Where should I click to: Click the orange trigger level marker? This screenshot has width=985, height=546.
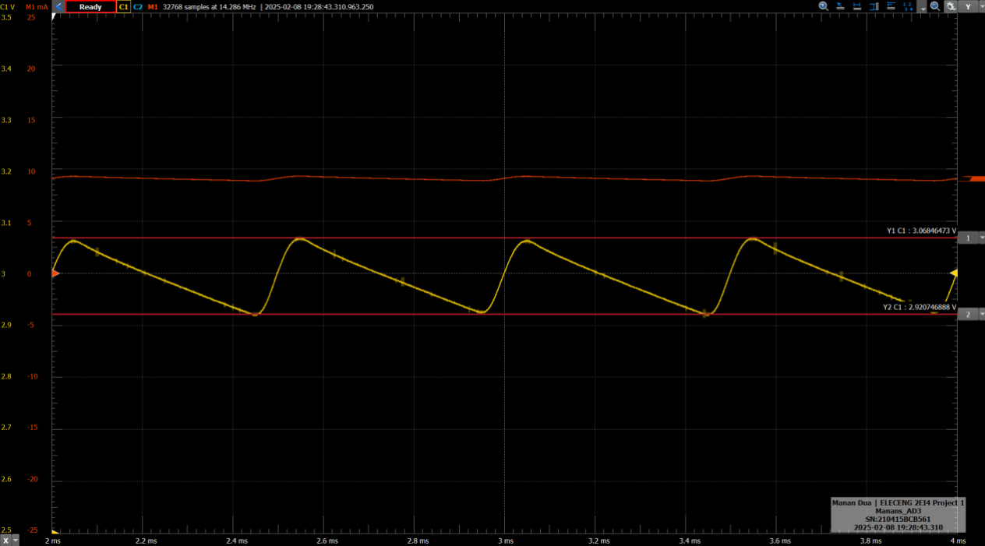click(x=53, y=273)
